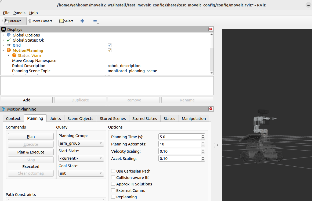Click the blue plus add-tool icon
Screen dimensions: 312x201
pyautogui.click(x=82, y=21)
